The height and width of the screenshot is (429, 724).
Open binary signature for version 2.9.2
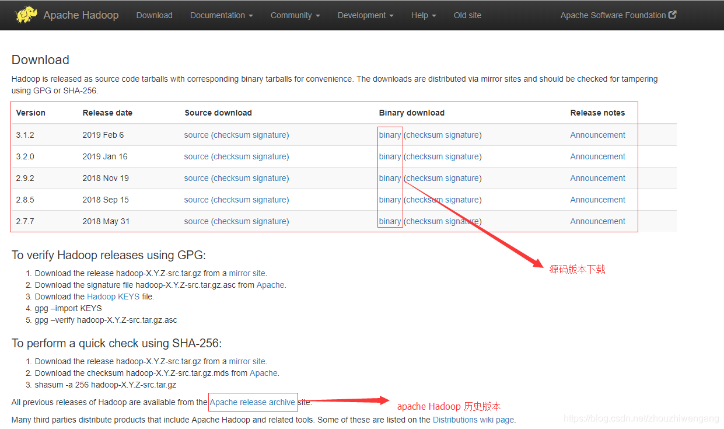point(462,178)
